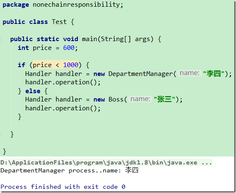Image resolution: width=236 pixels, height=193 pixels.
Task: Collapse the main method fold marker
Action: click(0, 39)
